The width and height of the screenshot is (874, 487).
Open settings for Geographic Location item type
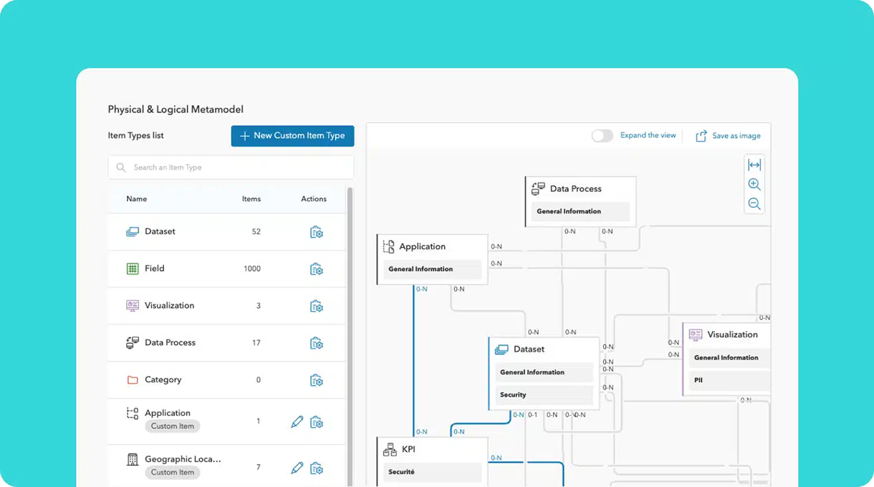[317, 469]
